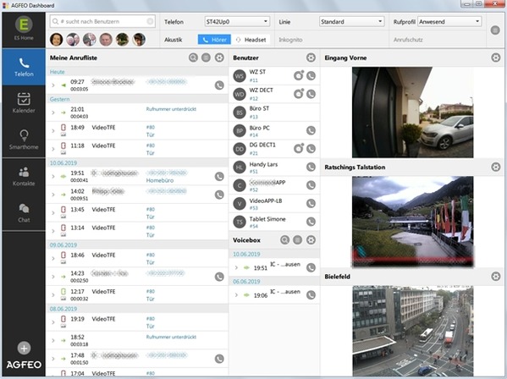507x379 pixels.
Task: Select the Telefon tab in sidebar
Action: (x=24, y=67)
